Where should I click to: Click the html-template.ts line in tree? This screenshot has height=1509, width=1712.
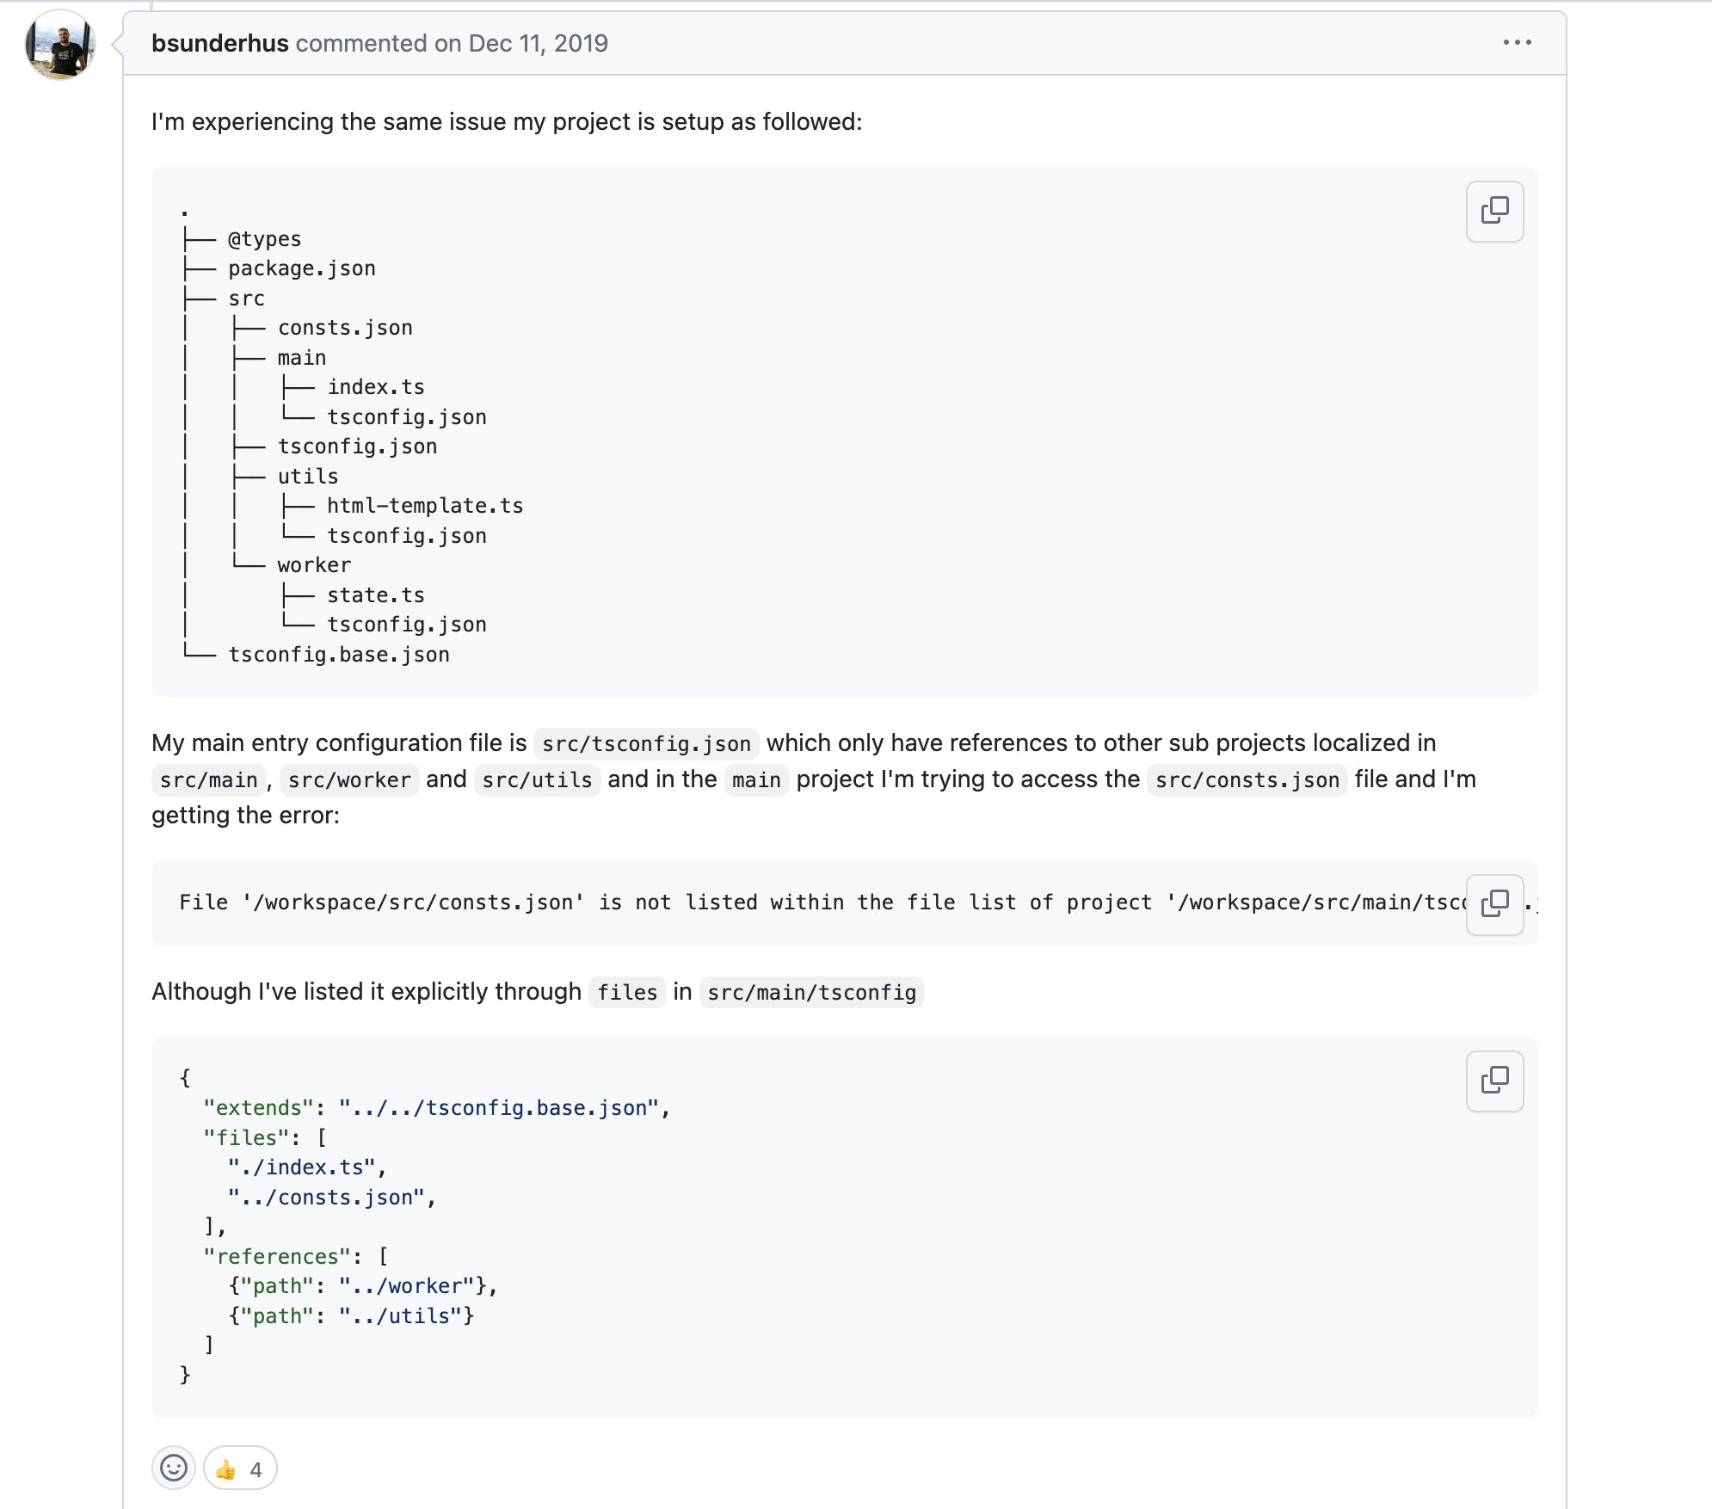(424, 506)
